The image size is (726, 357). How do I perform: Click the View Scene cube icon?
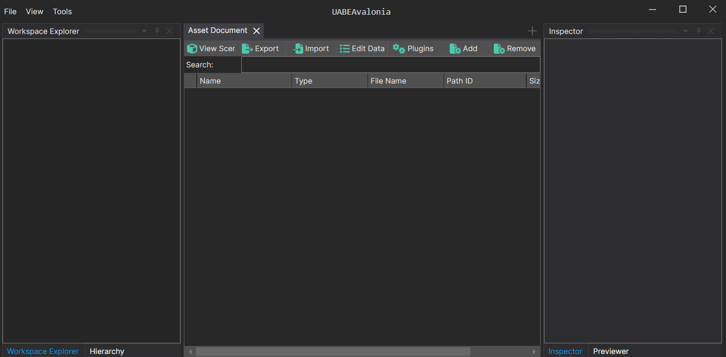(192, 49)
